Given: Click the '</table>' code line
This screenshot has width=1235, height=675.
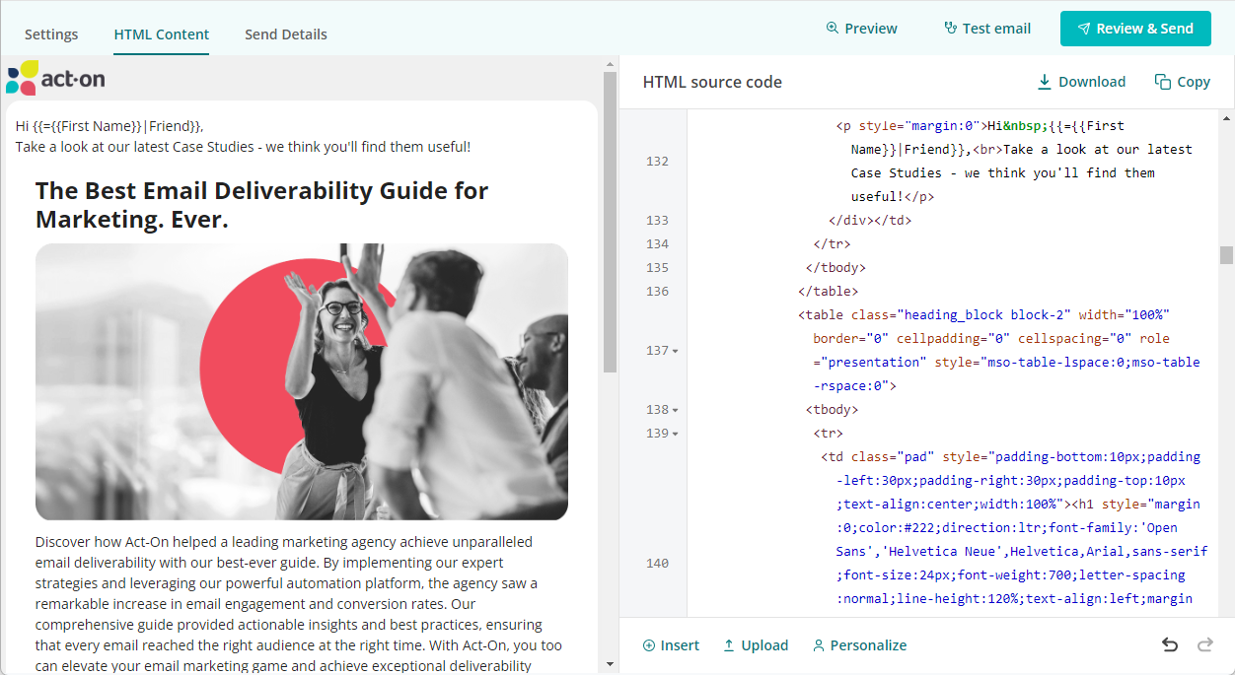Looking at the screenshot, I should coord(828,292).
